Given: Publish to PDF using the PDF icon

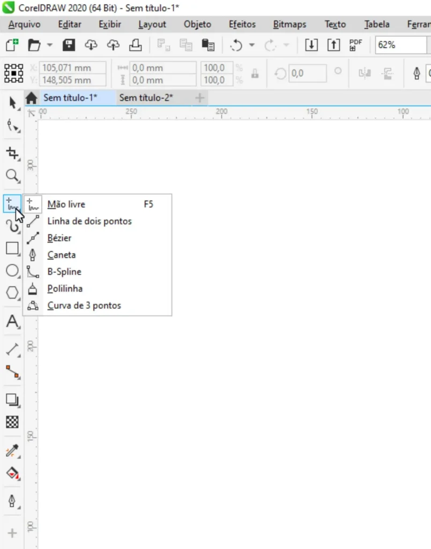Looking at the screenshot, I should [356, 45].
